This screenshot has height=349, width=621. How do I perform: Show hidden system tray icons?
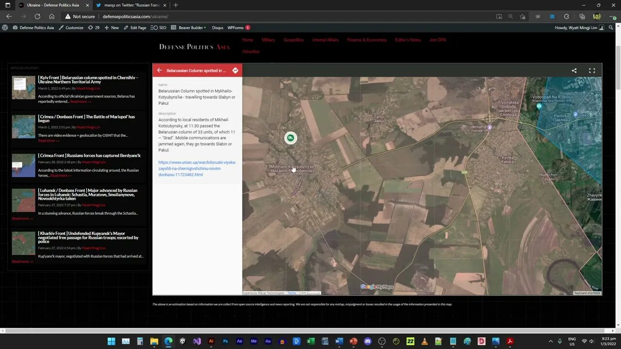click(551, 341)
